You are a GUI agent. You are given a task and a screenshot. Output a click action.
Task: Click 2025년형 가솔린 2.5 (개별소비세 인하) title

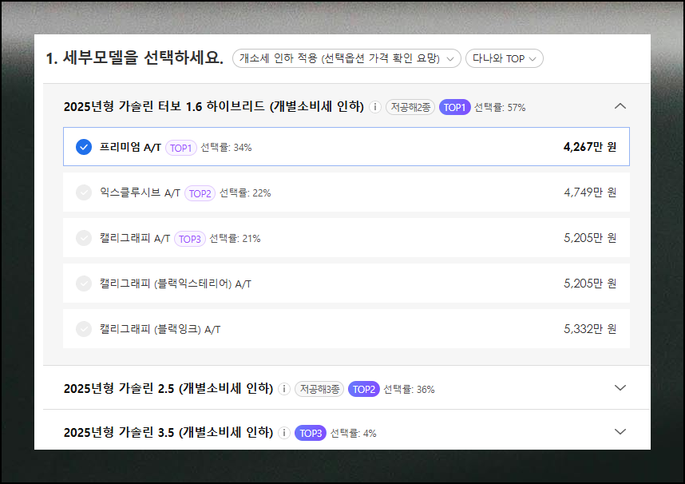[168, 389]
